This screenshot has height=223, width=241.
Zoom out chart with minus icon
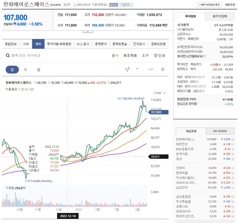pos(151,69)
